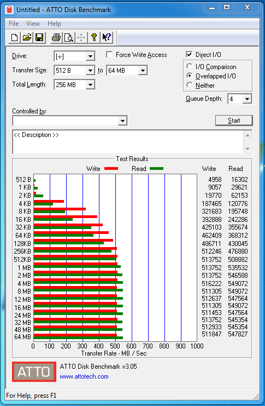
Task: Activate context help pointer icon
Action: coord(107,38)
